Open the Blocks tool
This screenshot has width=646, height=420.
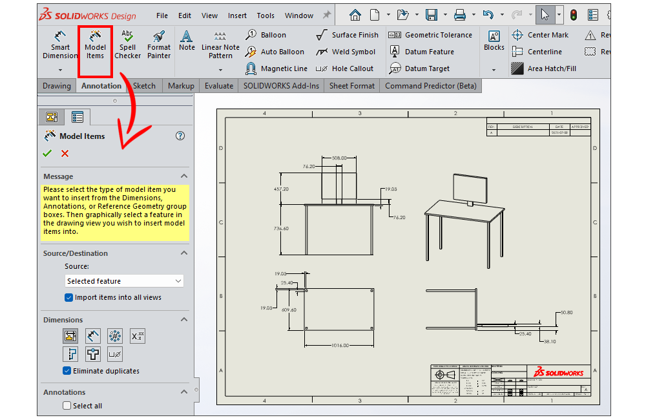coord(494,41)
